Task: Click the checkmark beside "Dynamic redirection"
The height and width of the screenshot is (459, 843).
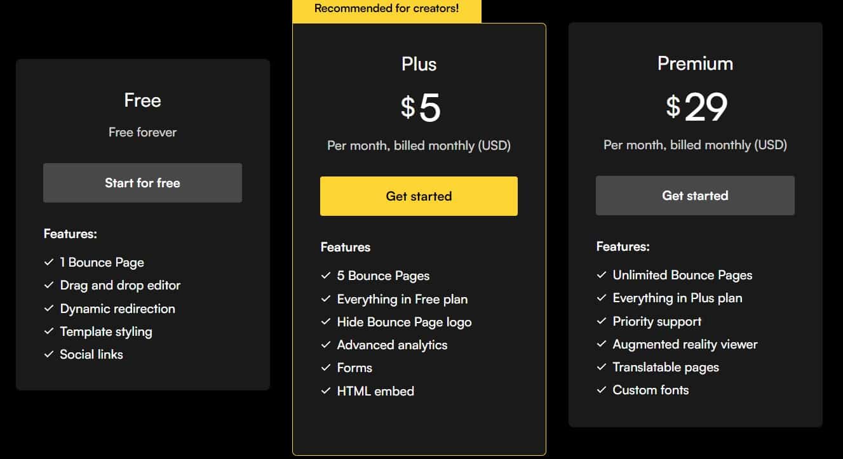Action: pos(49,309)
